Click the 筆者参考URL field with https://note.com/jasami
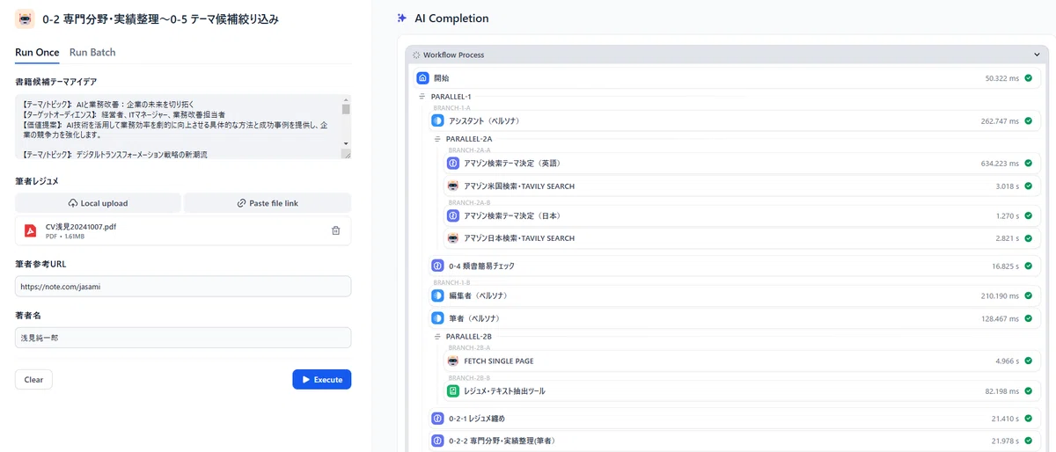 click(183, 287)
